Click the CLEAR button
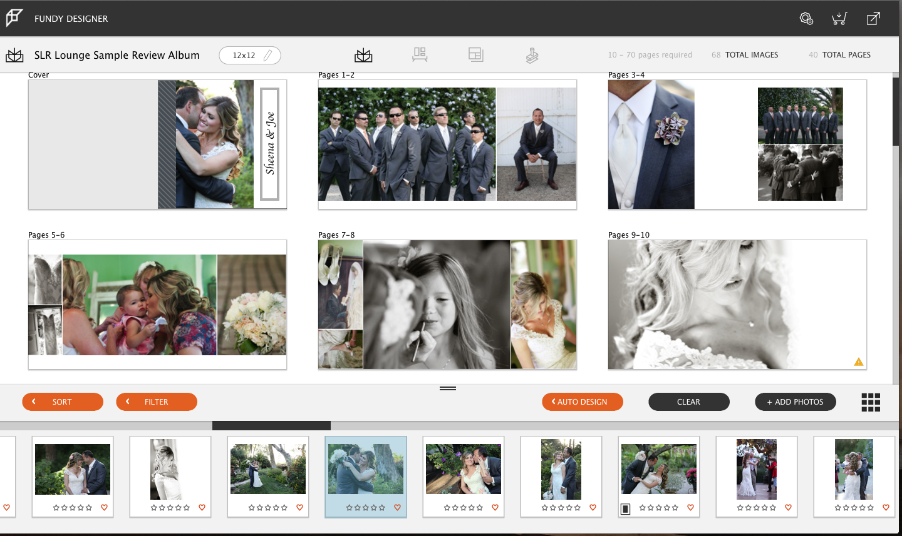This screenshot has width=902, height=536. (x=689, y=402)
